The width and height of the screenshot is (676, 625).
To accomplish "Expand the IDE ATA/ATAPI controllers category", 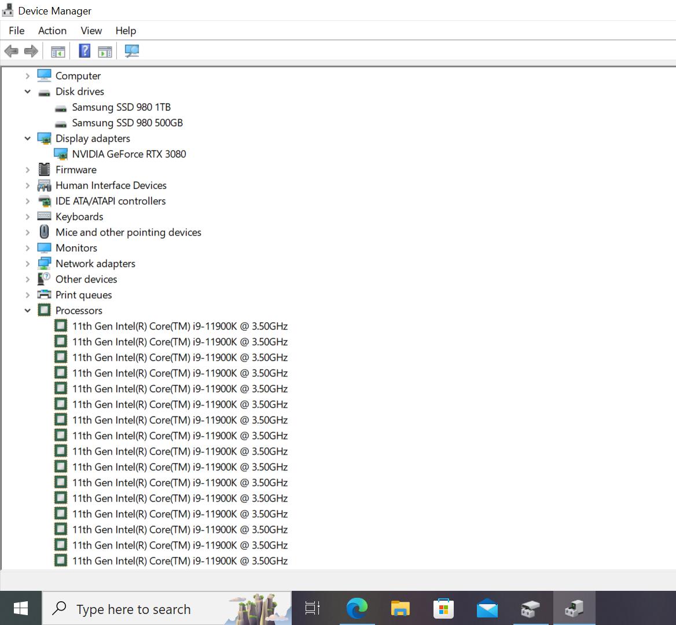I will (x=28, y=201).
